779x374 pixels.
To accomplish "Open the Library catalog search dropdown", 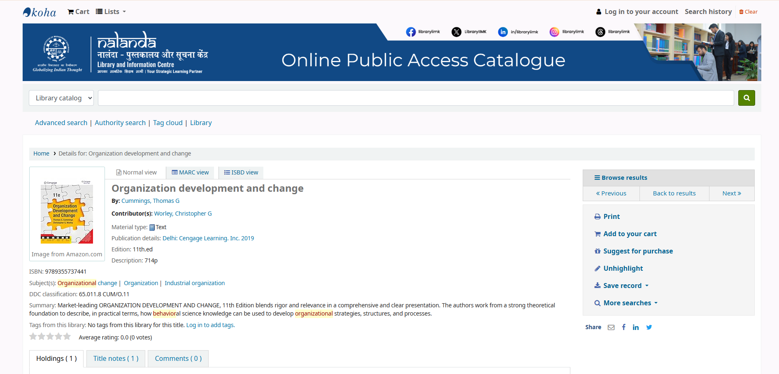I will point(61,98).
